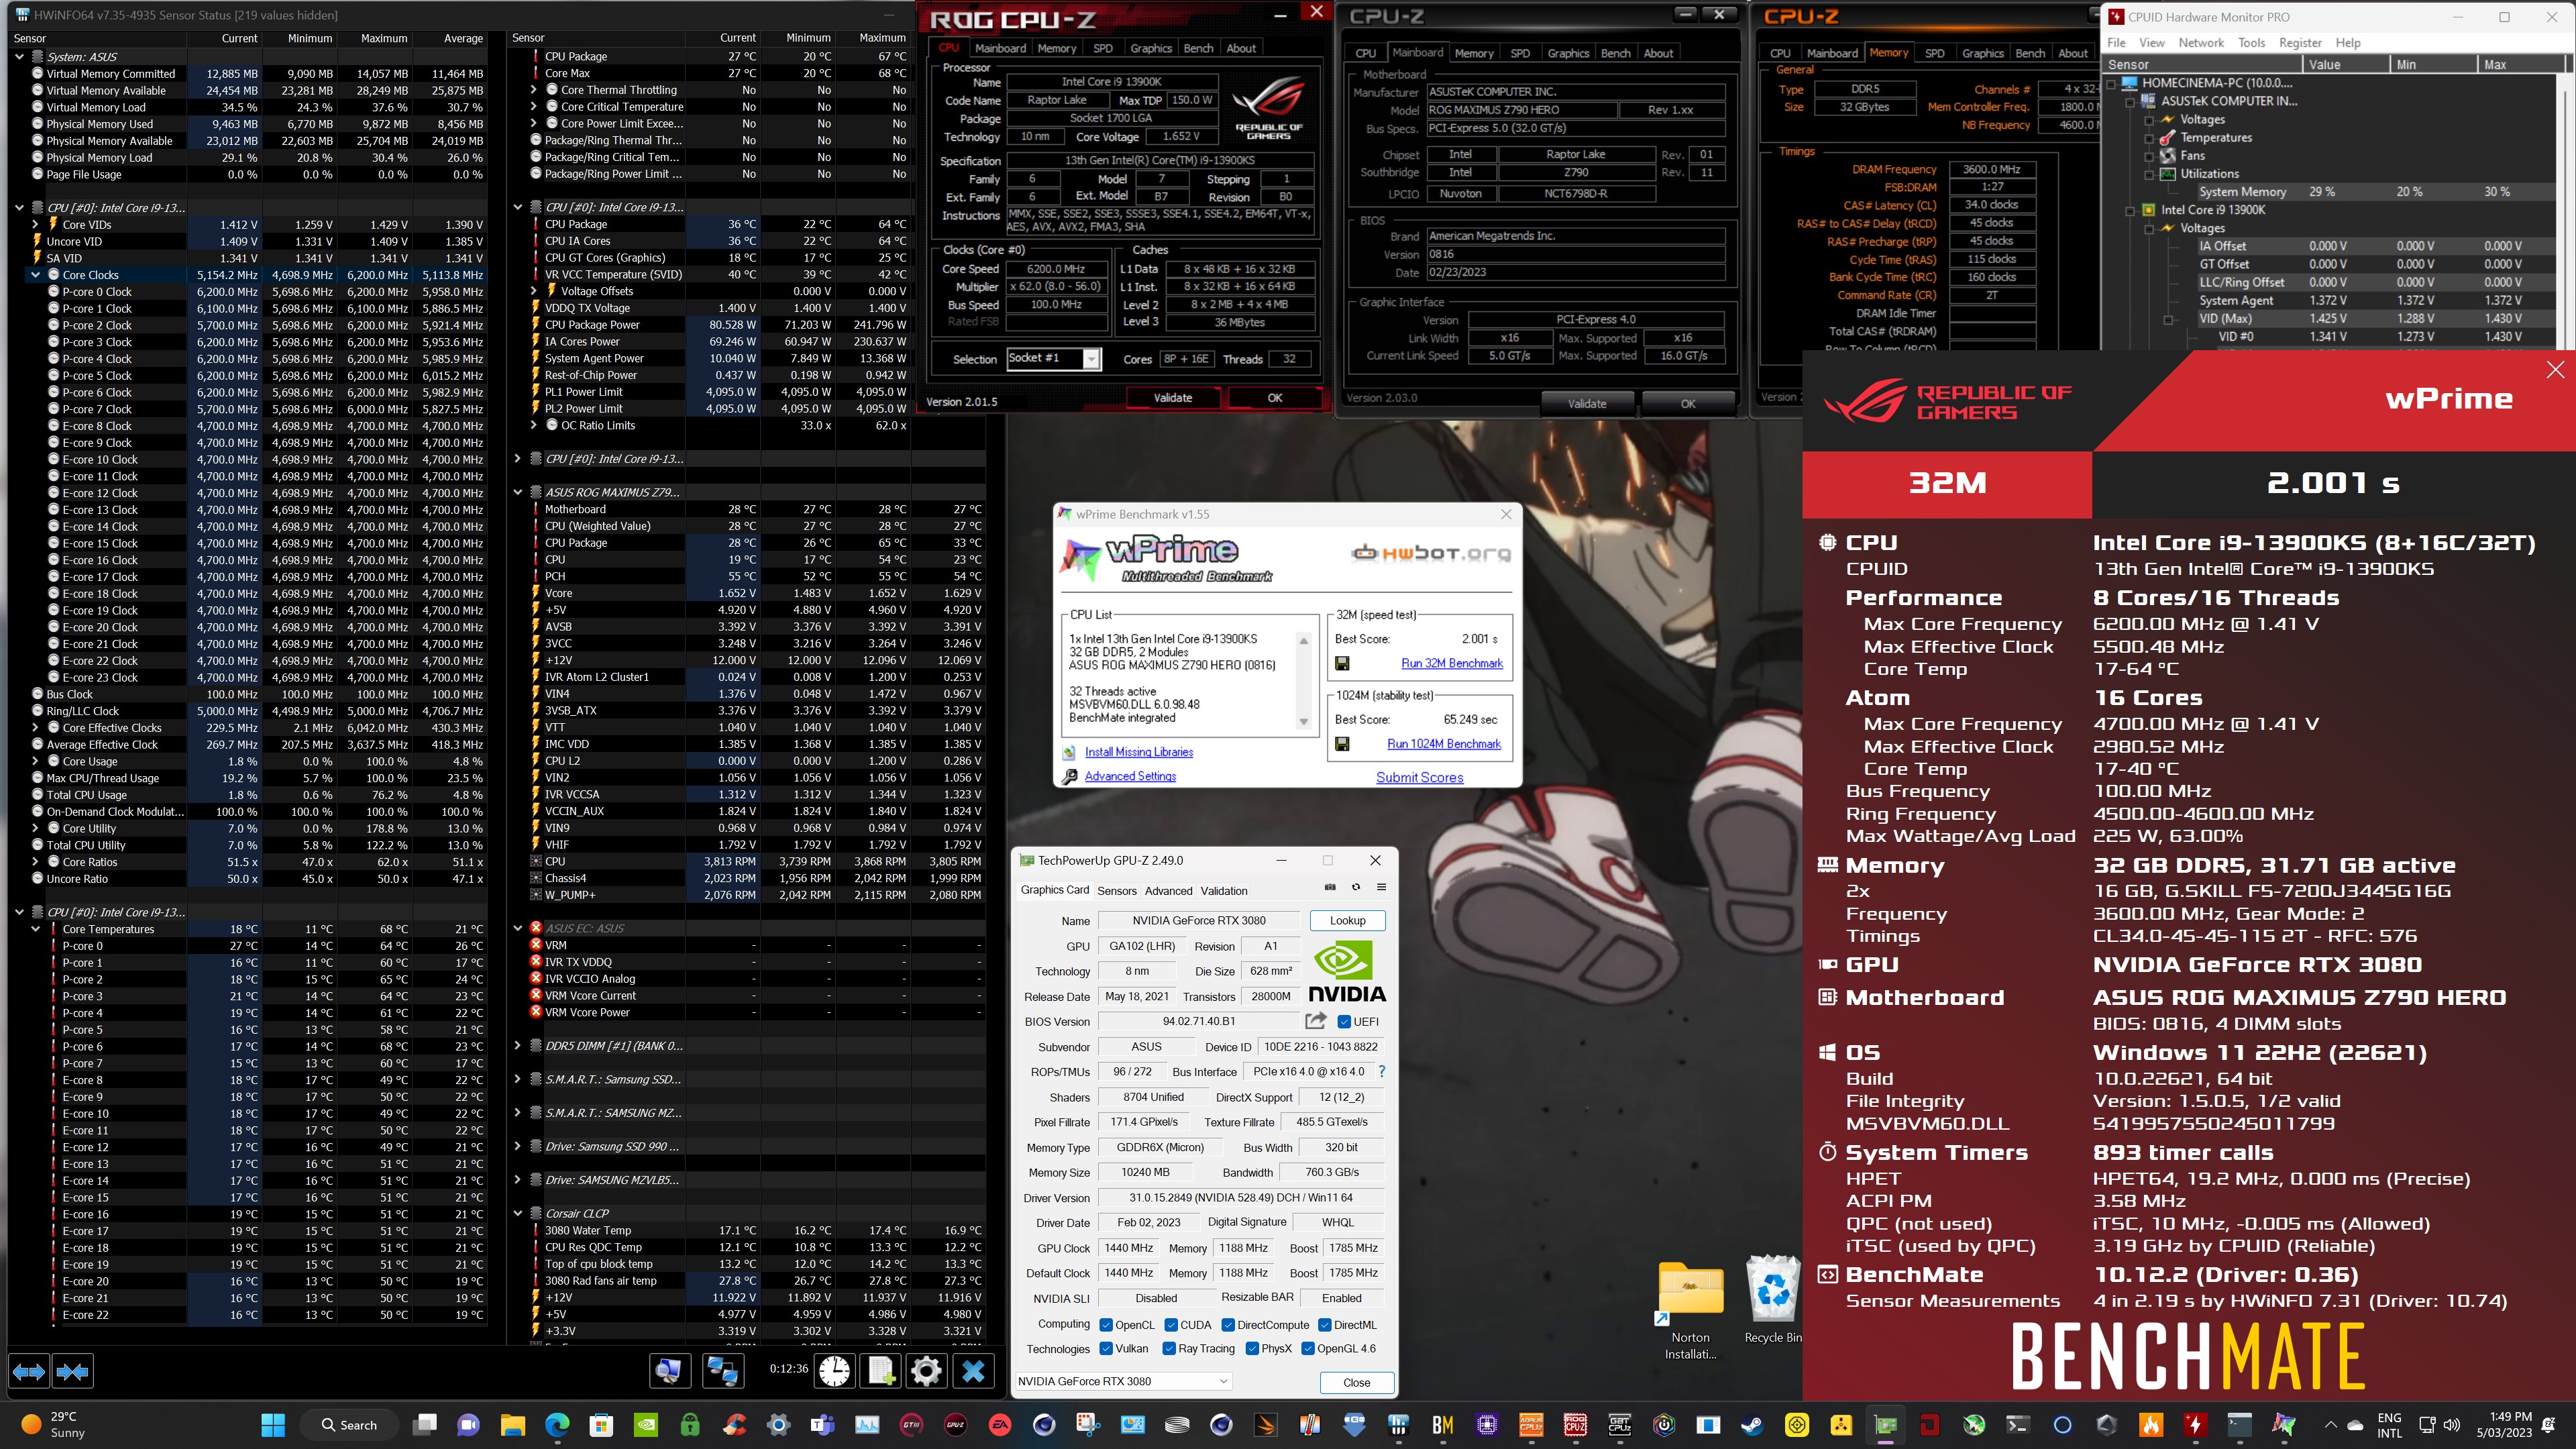Open GPU-Z hamburger menu icon
2576x1449 pixels.
click(1381, 887)
